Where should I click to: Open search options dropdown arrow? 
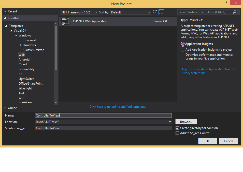[x=238, y=12]
